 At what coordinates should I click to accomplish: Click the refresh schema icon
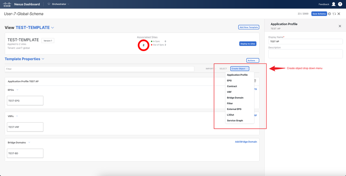click(335, 14)
